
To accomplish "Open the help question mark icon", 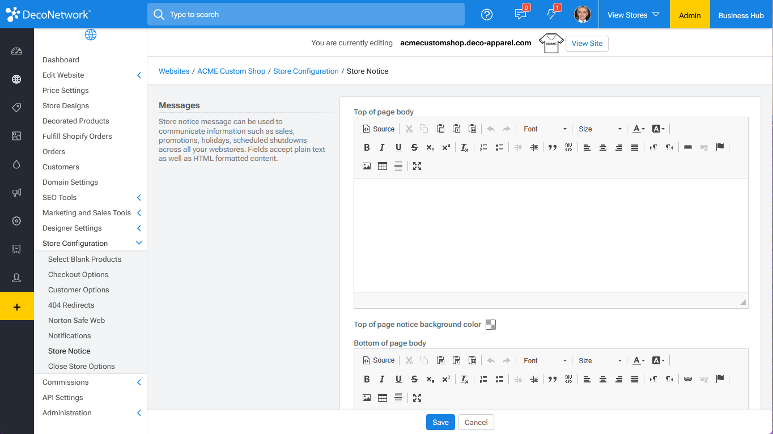I will click(x=487, y=15).
